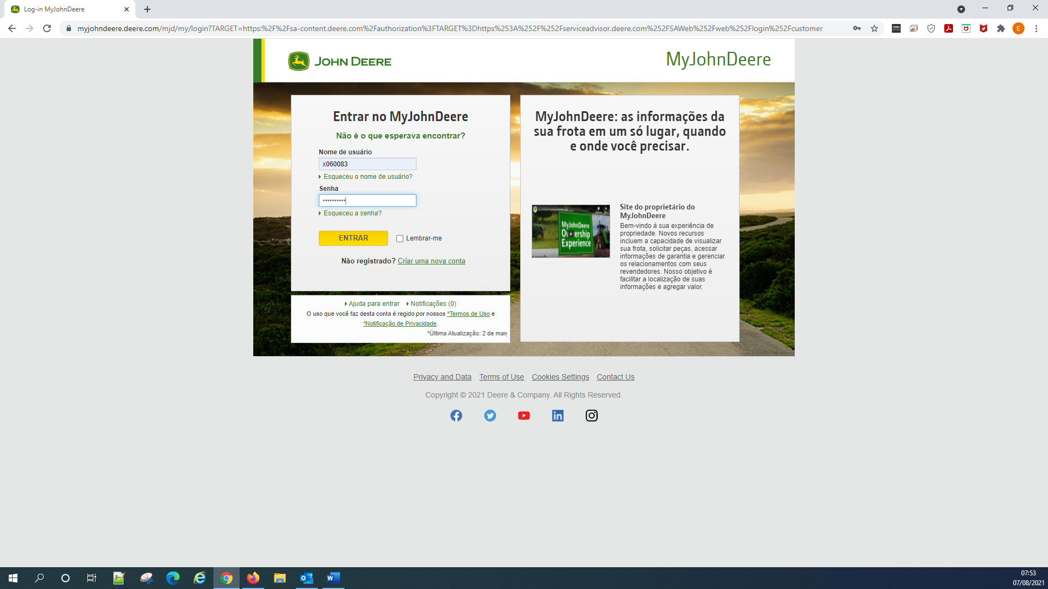
Task: Expand Esqueceu o nome de usuário
Action: pyautogui.click(x=367, y=177)
